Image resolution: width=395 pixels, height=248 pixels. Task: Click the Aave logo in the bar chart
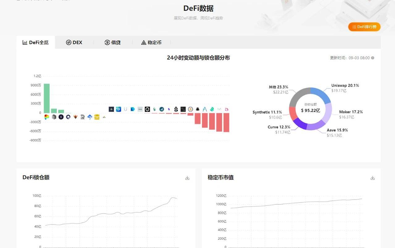[x=205, y=109]
